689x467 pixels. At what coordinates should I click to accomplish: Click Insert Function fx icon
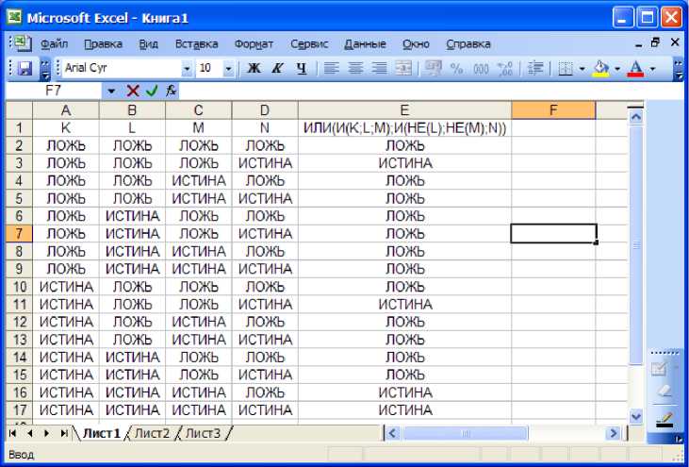(x=171, y=91)
